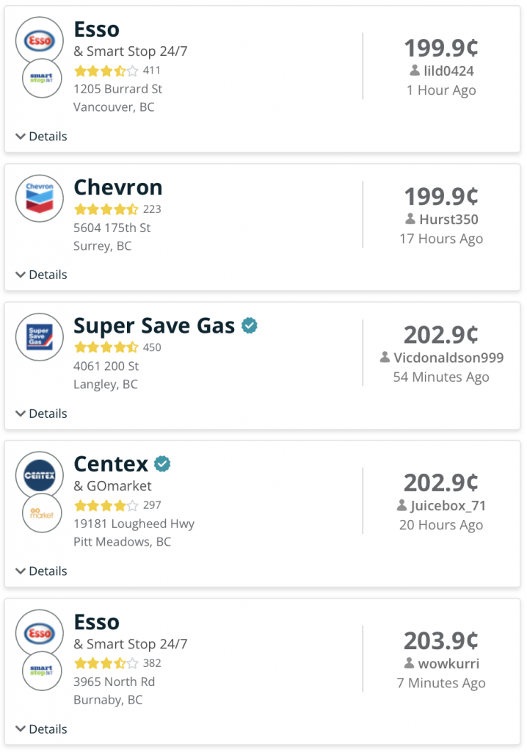This screenshot has height=752, width=527.
Task: Click the Centex logo icon
Action: (x=40, y=475)
